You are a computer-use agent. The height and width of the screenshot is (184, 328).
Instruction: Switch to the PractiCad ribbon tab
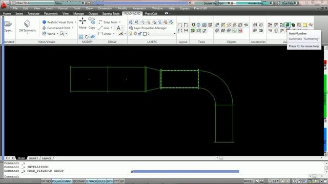click(x=151, y=13)
